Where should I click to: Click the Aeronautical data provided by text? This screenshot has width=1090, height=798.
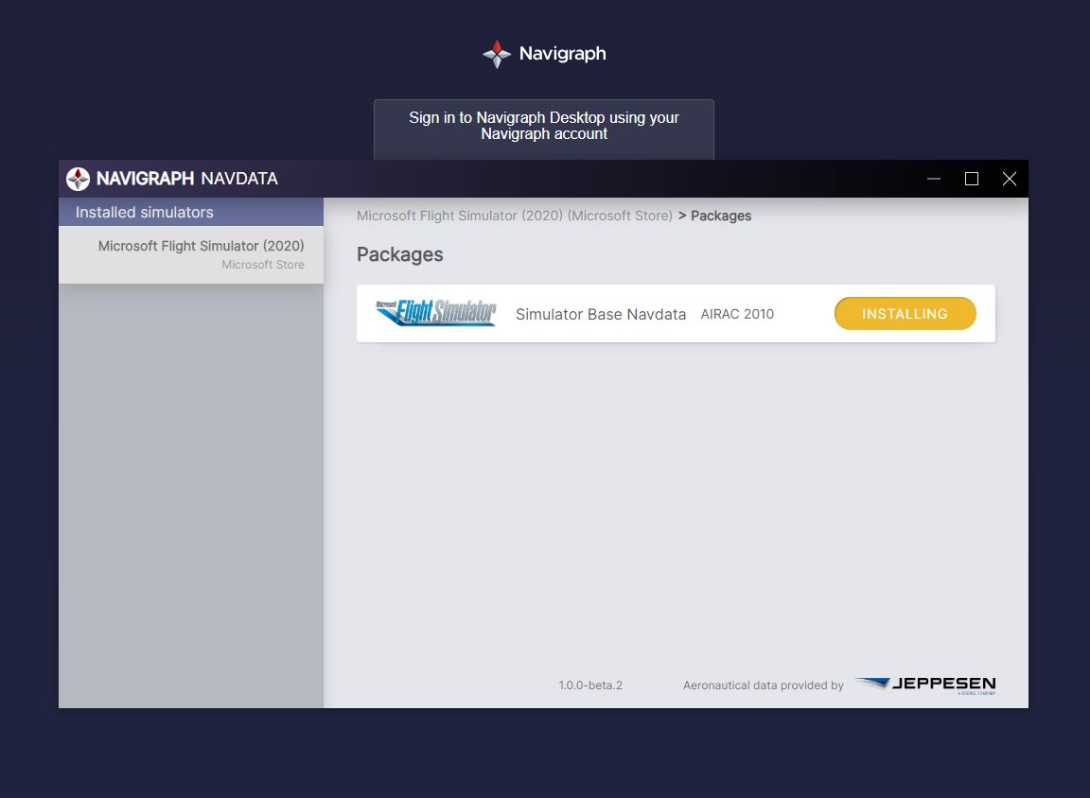[x=763, y=685]
